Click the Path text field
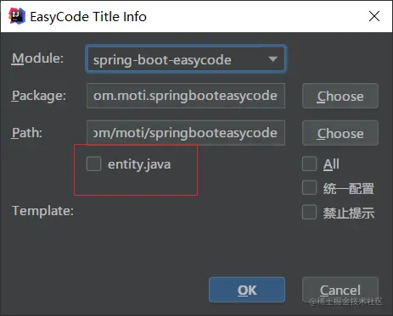The image size is (393, 316). click(186, 133)
